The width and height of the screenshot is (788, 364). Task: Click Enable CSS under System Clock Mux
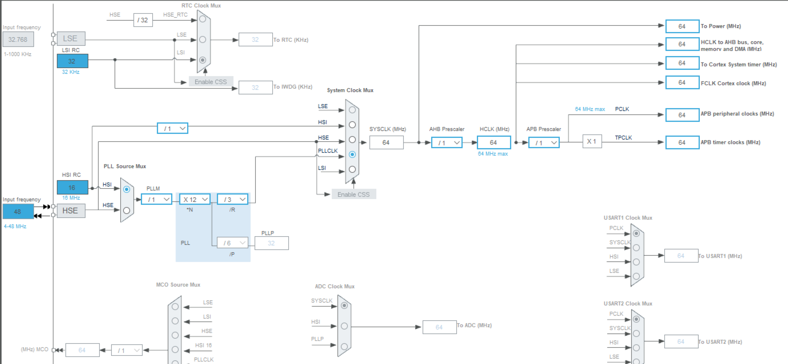point(354,194)
